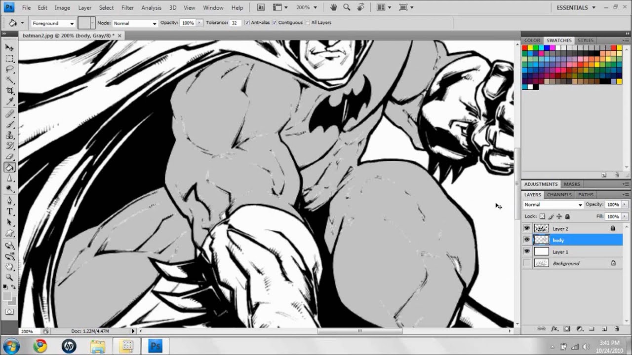
Task: Select the Eraser tool
Action: tap(9, 157)
